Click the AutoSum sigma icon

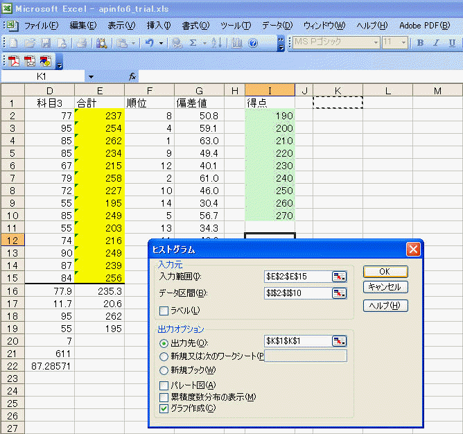(x=193, y=43)
